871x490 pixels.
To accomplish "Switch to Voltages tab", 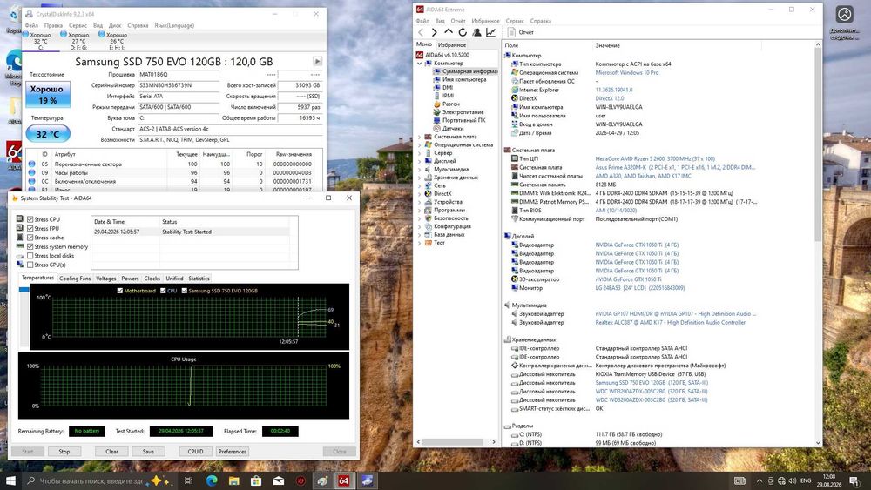I will [x=105, y=279].
